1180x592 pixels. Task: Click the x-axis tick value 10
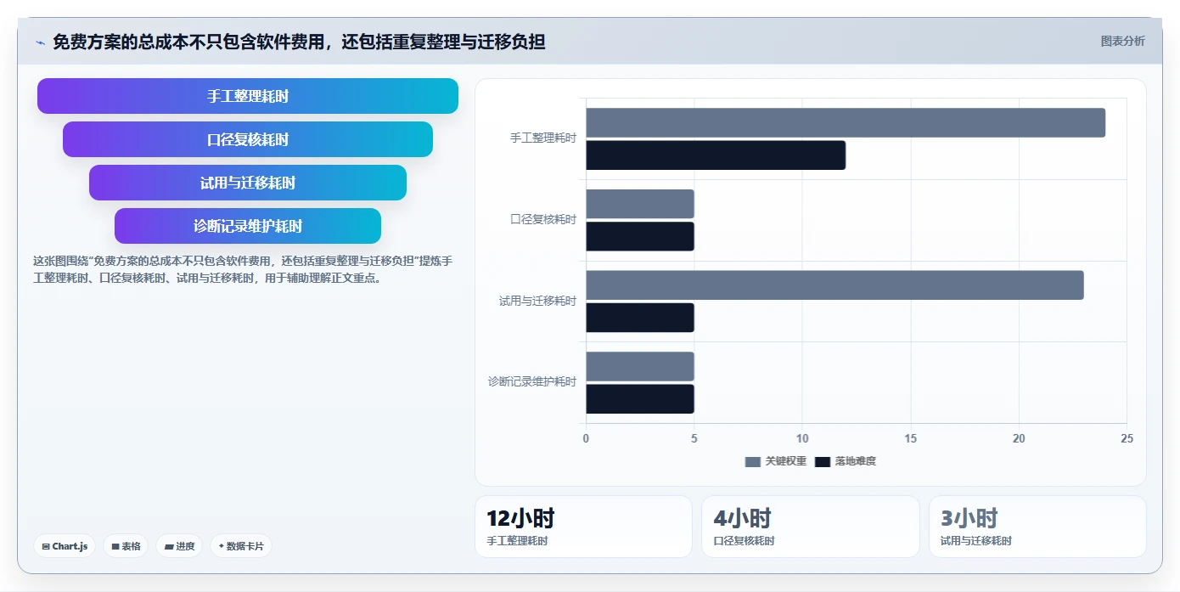(802, 439)
